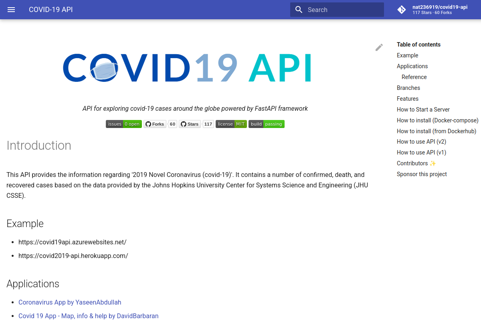Click the italic FastAPI framework tagline
The image size is (481, 321).
point(195,108)
